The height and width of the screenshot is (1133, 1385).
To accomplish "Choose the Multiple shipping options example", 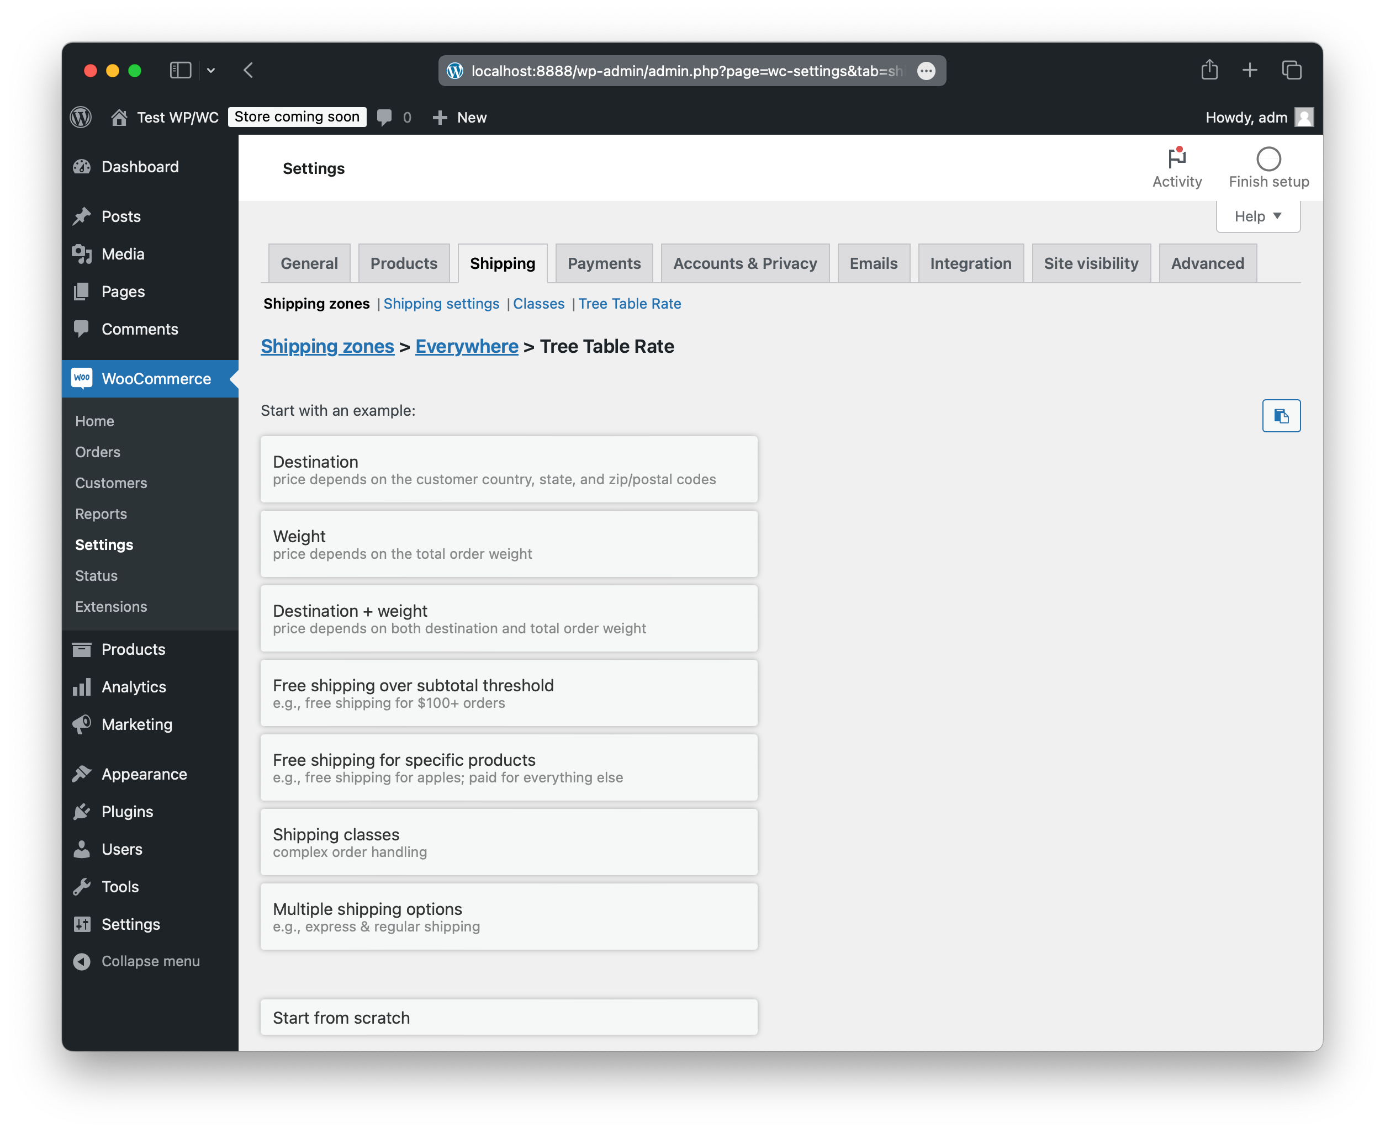I will click(509, 917).
